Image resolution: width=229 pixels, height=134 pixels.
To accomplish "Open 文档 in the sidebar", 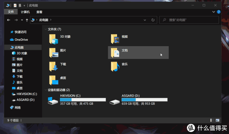I will pyautogui.click(x=17, y=71).
